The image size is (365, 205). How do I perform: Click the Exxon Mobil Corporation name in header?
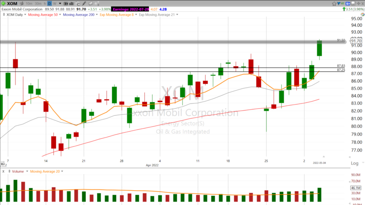coord(22,9)
